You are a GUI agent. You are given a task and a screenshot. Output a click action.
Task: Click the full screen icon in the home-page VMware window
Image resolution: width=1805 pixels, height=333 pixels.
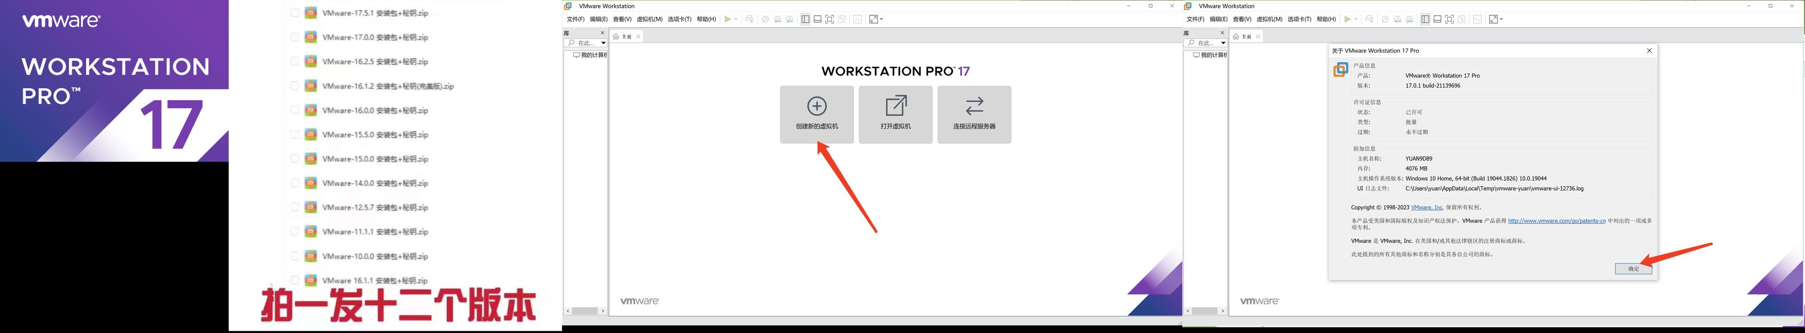[x=830, y=19]
